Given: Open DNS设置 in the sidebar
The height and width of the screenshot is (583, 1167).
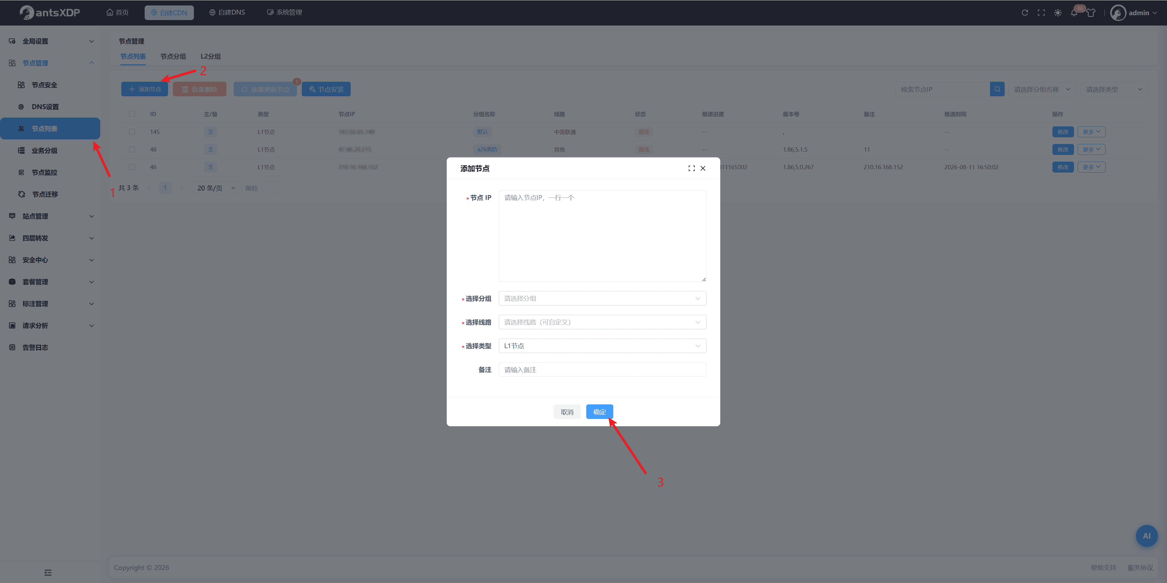Looking at the screenshot, I should [50, 106].
